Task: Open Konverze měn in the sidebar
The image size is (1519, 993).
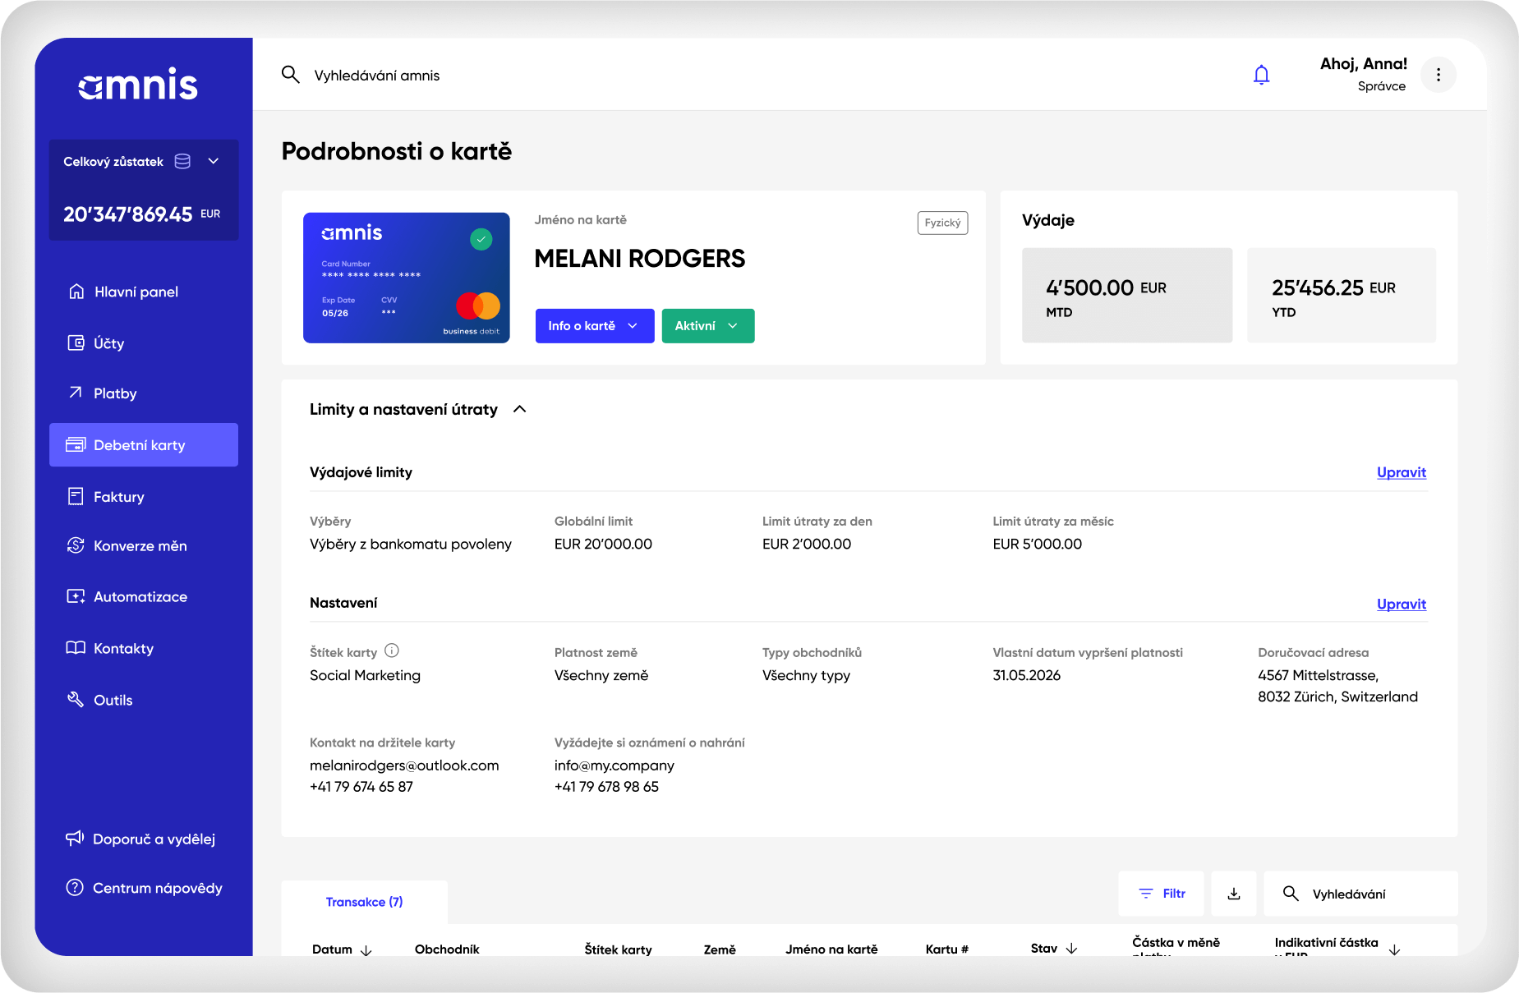Action: tap(140, 546)
